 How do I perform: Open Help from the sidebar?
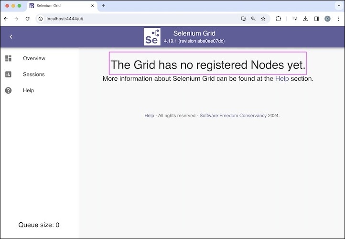(x=28, y=90)
